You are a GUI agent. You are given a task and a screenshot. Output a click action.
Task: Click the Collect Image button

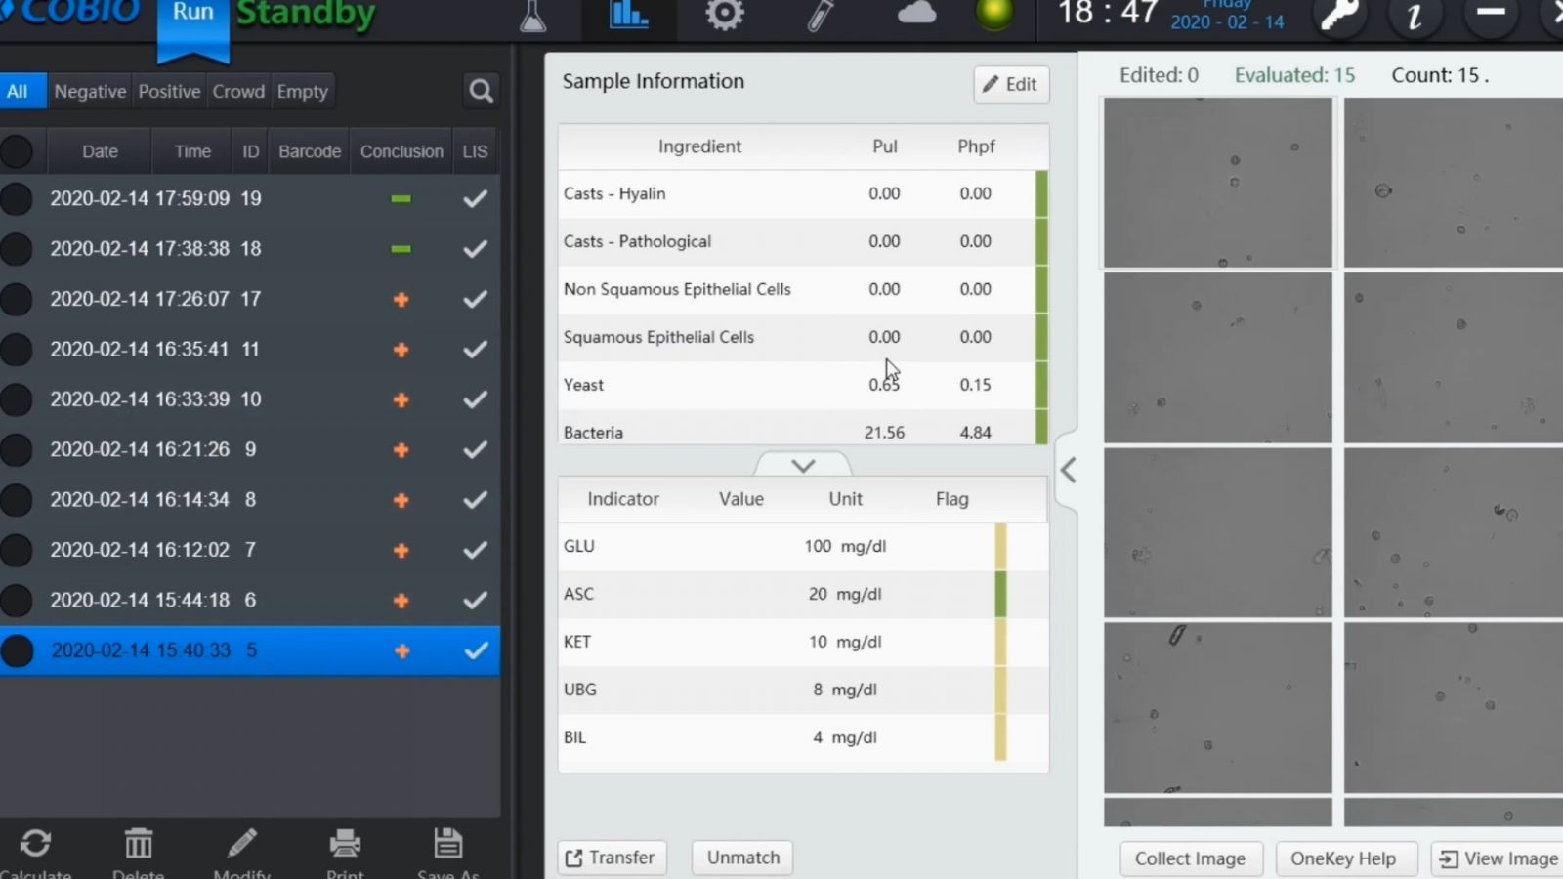[x=1190, y=858]
